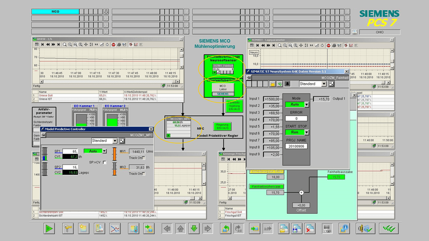Click the save picture floppy disk icon

pos(297,228)
